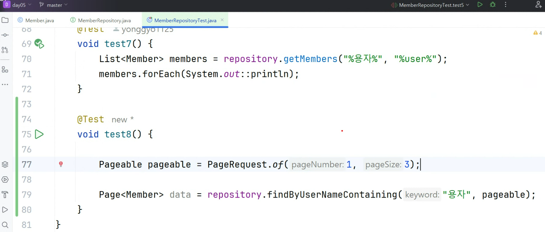The height and width of the screenshot is (232, 545).
Task: Open the day05 project dropdown
Action: tap(22, 5)
